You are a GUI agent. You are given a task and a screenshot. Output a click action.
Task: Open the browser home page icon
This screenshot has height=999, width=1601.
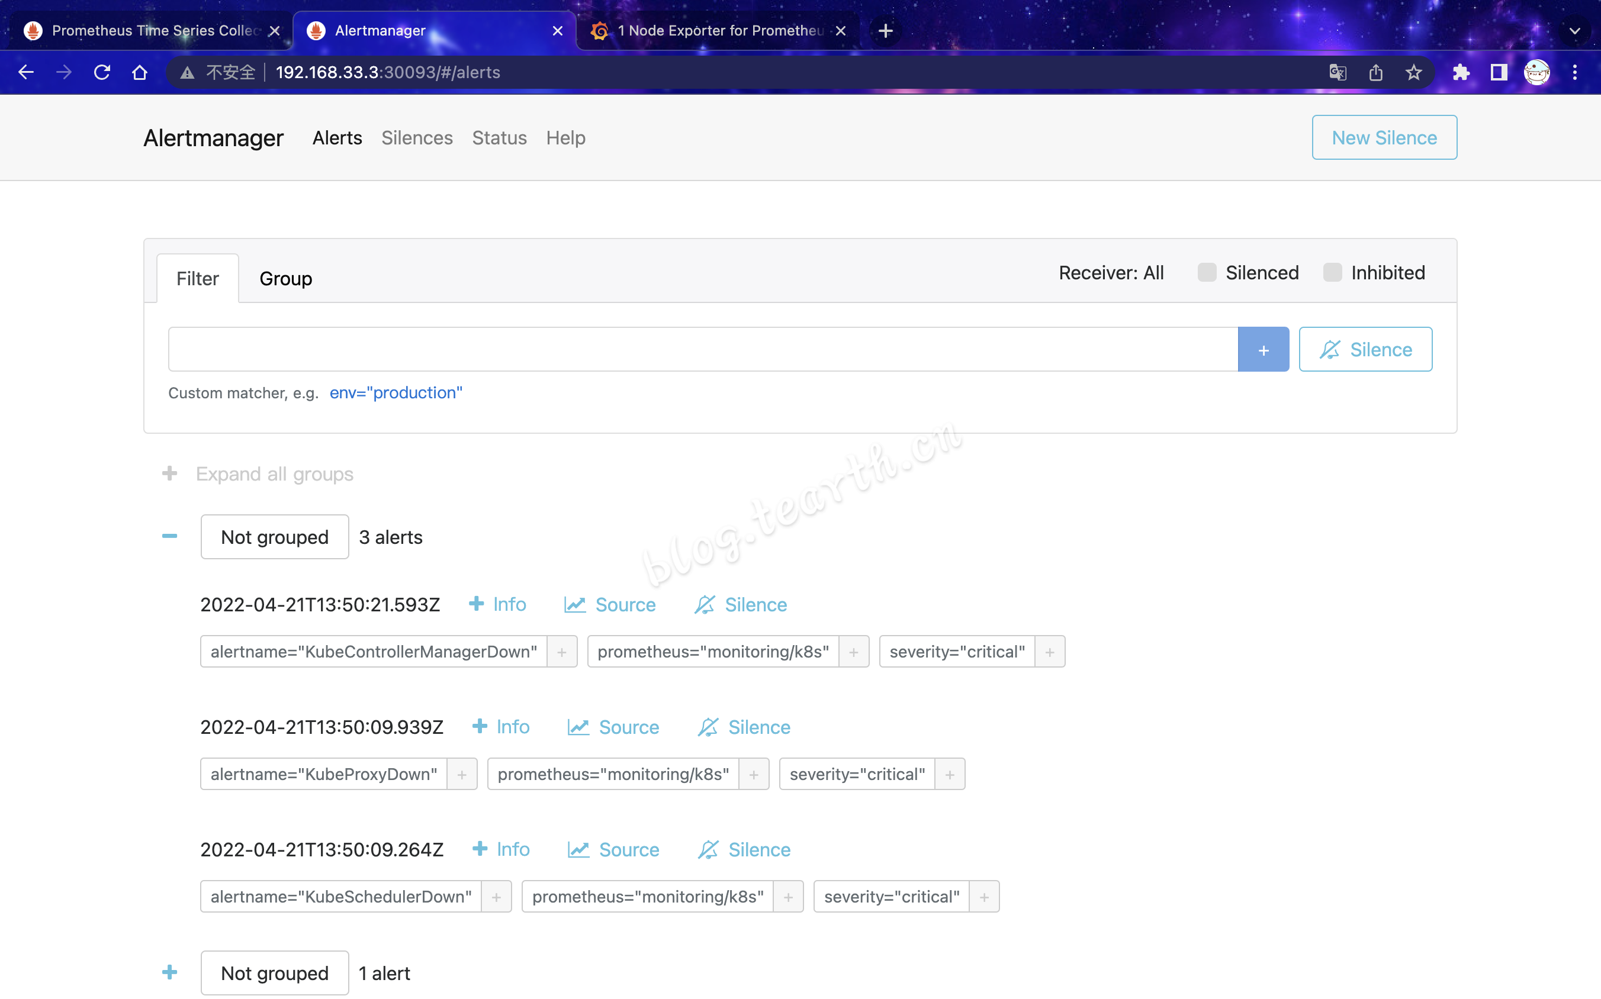(140, 72)
